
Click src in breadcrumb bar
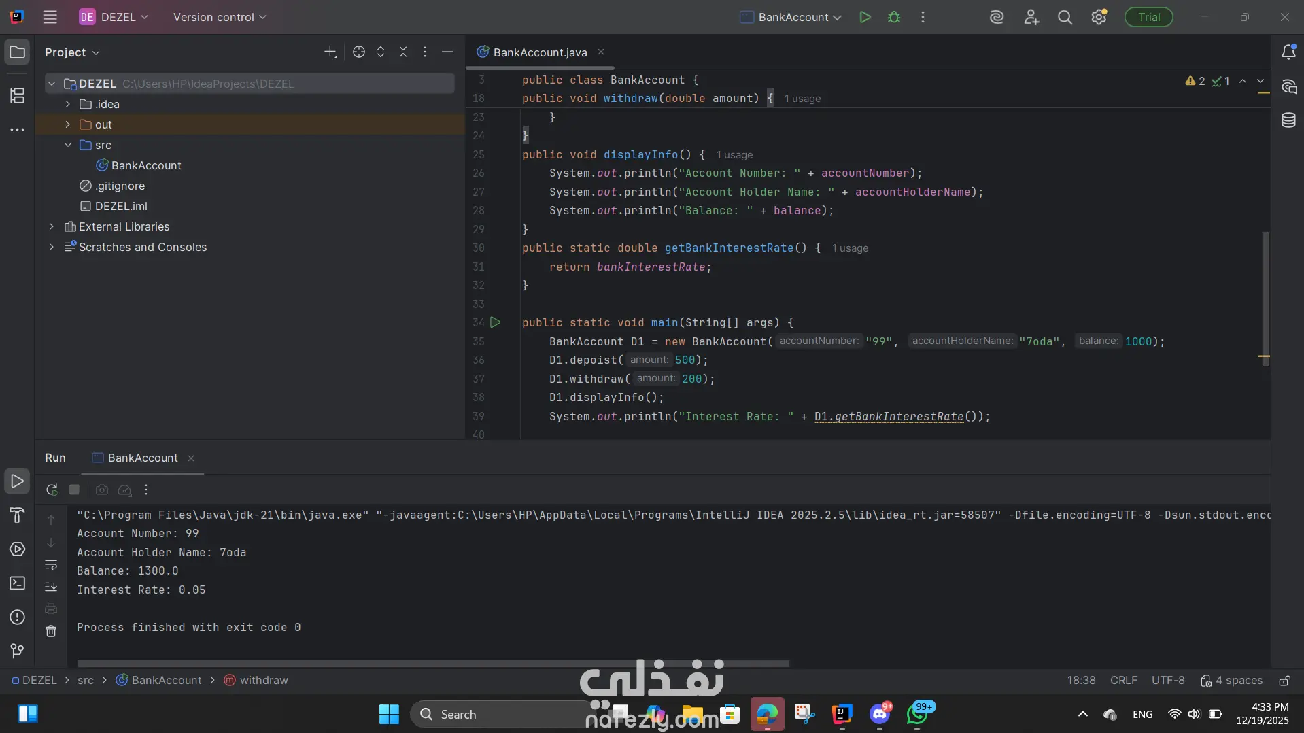pos(86,680)
